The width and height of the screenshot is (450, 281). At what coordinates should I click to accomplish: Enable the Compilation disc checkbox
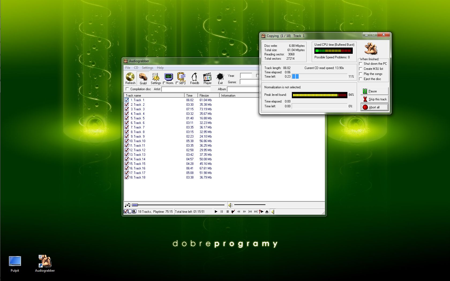click(x=127, y=89)
